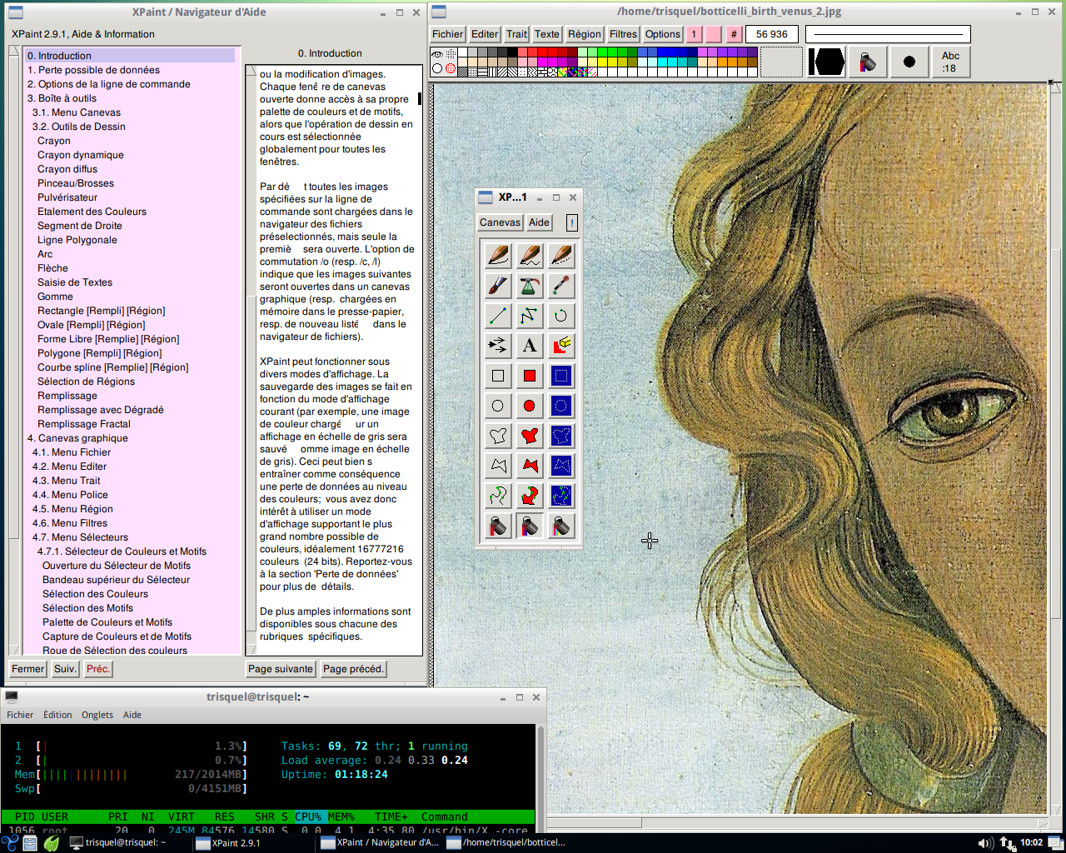1066x853 pixels.
Task: Open the Édition menu in the terminal
Action: pos(57,715)
